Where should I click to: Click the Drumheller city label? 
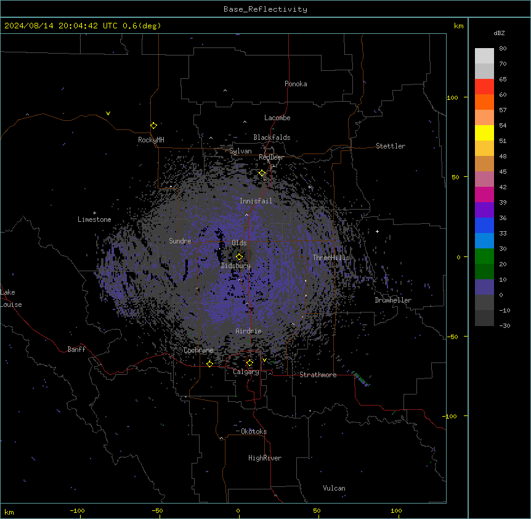point(393,300)
